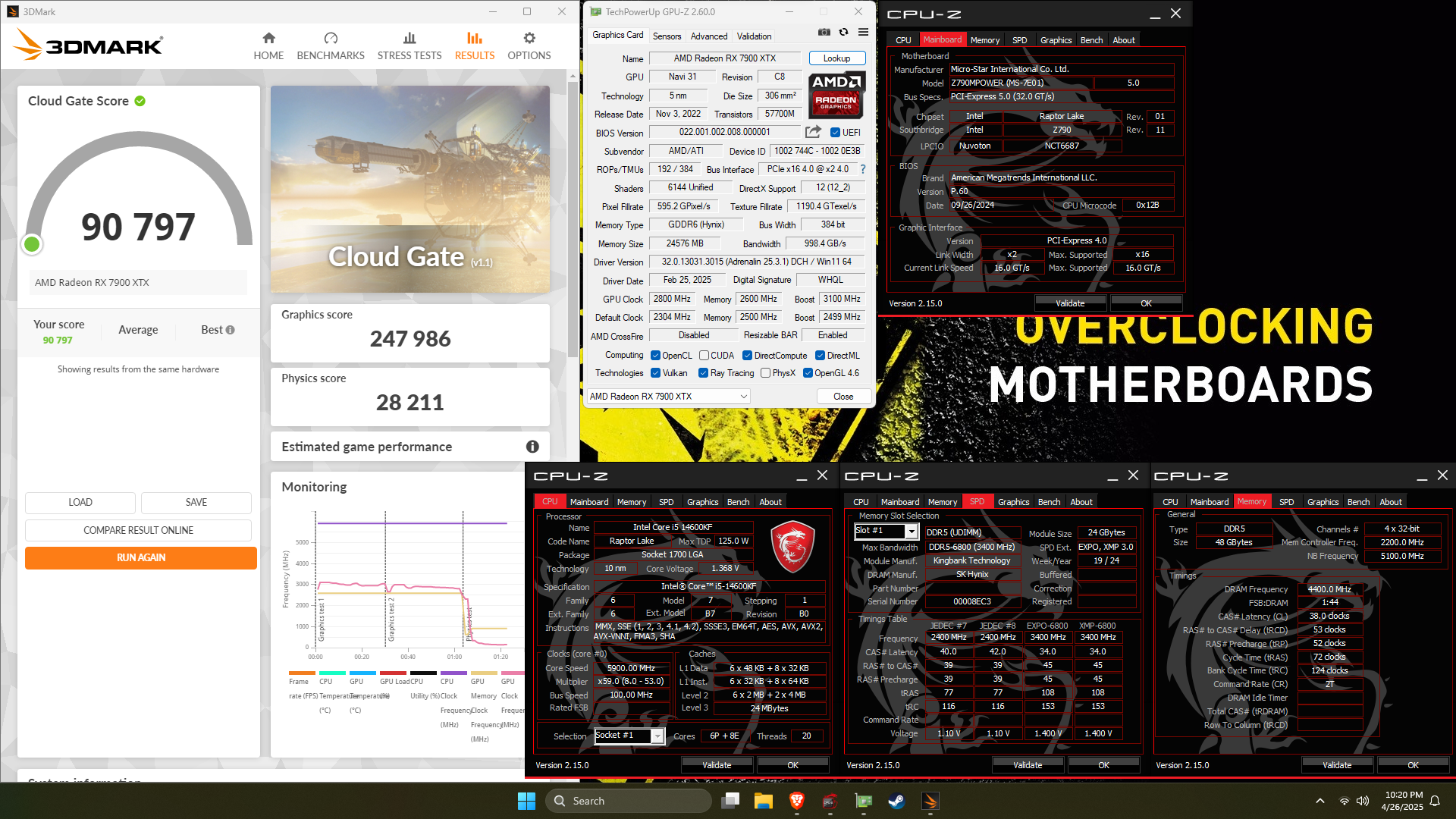Image resolution: width=1456 pixels, height=819 pixels.
Task: Show hidden system tray icons
Action: (1320, 801)
